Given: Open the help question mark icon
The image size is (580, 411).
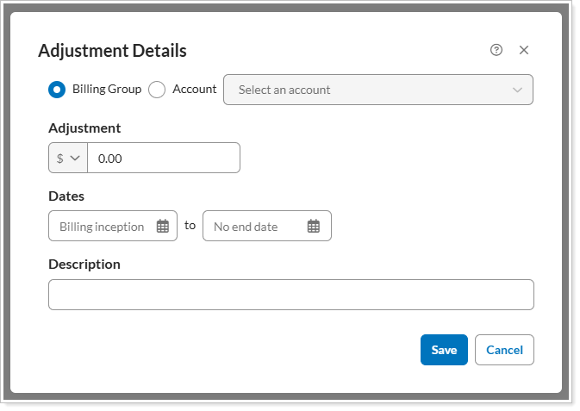Looking at the screenshot, I should (x=496, y=50).
